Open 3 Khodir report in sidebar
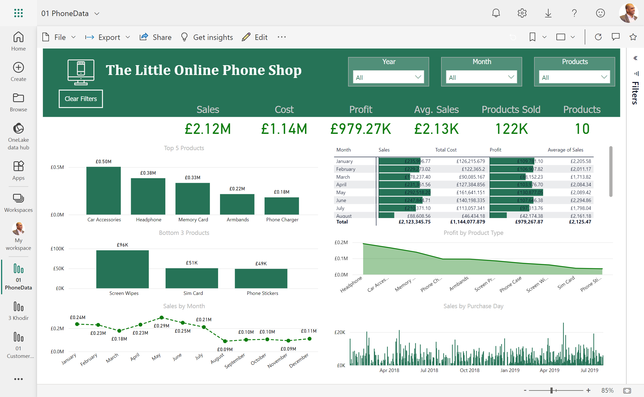 coord(18,311)
